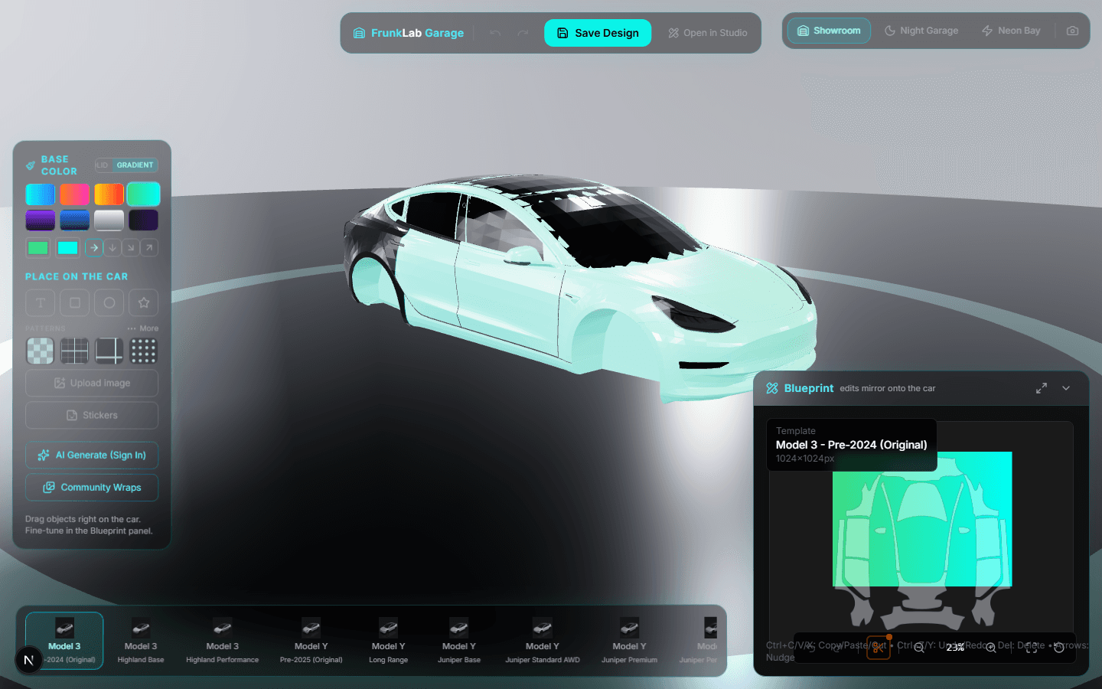Select Model 3 Pre-2024 (Original) car
Image resolution: width=1102 pixels, height=689 pixels.
[x=64, y=641]
